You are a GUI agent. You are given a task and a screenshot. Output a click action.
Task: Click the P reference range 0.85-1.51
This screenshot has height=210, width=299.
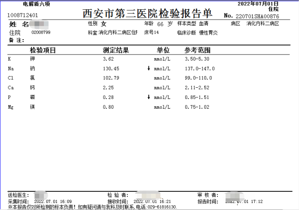click(x=197, y=97)
